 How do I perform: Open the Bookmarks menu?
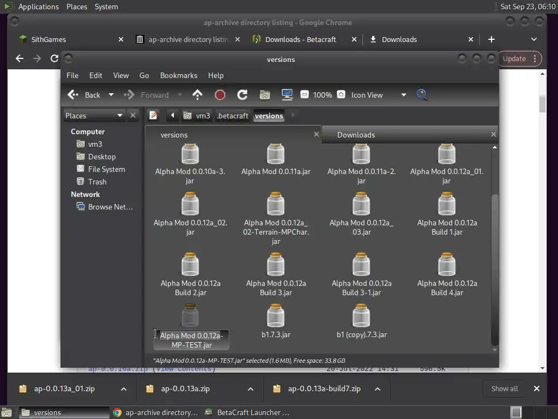point(179,75)
